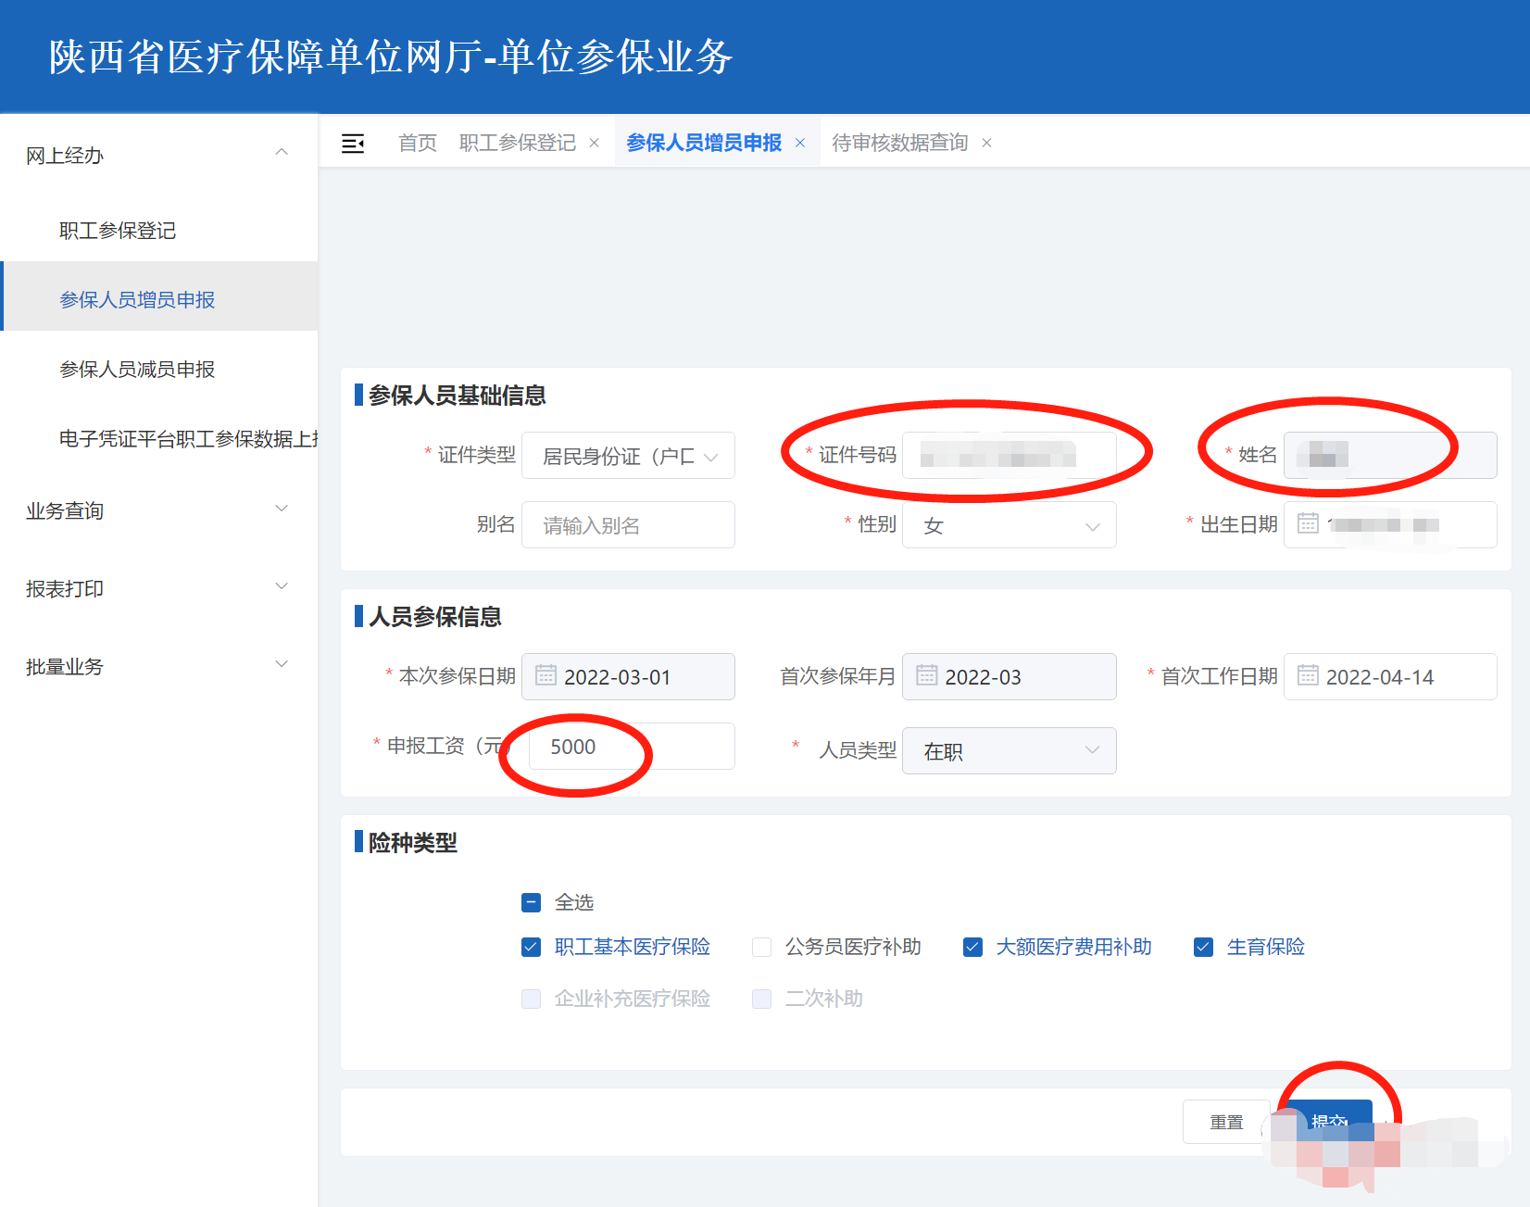This screenshot has height=1207, width=1530.
Task: Close the 职工参保登记 tab
Action: 595,143
